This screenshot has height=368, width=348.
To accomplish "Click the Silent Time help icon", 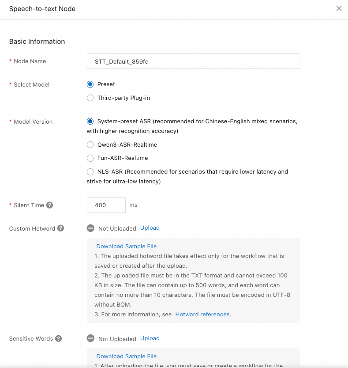I will (50, 205).
